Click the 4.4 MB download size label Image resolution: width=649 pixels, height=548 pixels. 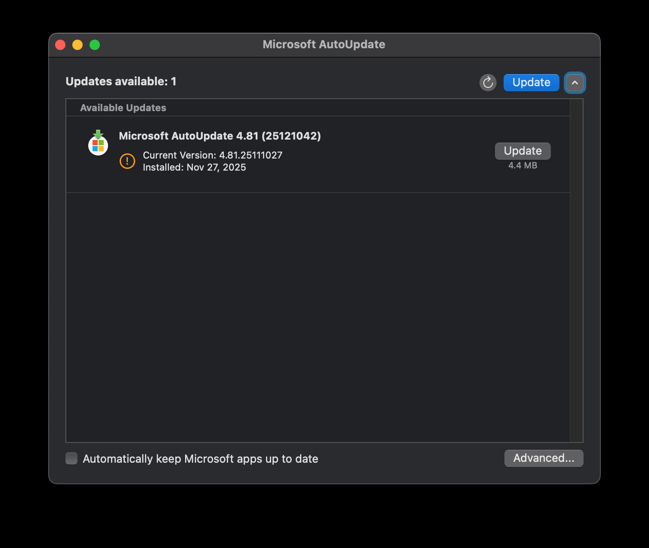[x=522, y=165]
